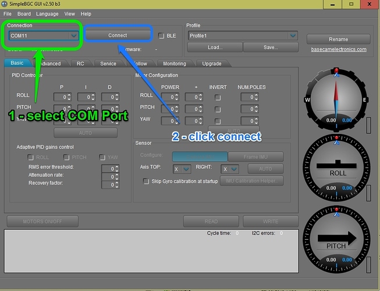
Task: Click the Connect button
Action: (x=118, y=36)
